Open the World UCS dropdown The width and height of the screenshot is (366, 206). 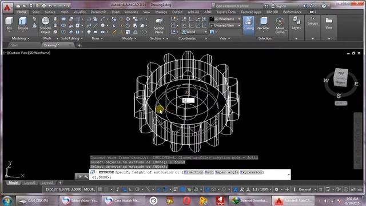click(194, 32)
